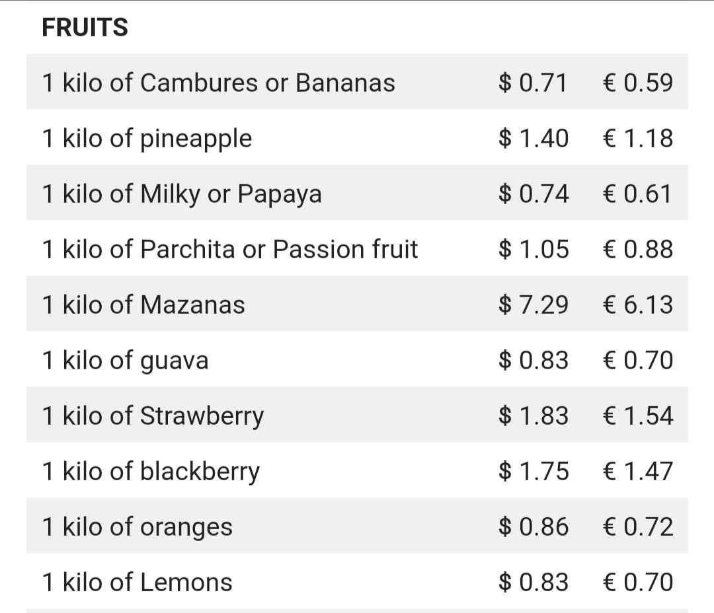Select the 1 kilo of blackberry row
Image resolution: width=714 pixels, height=613 pixels.
tap(357, 470)
